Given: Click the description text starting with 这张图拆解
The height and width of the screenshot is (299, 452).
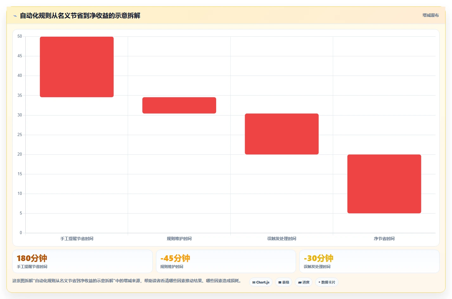Looking at the screenshot, I should [x=127, y=281].
